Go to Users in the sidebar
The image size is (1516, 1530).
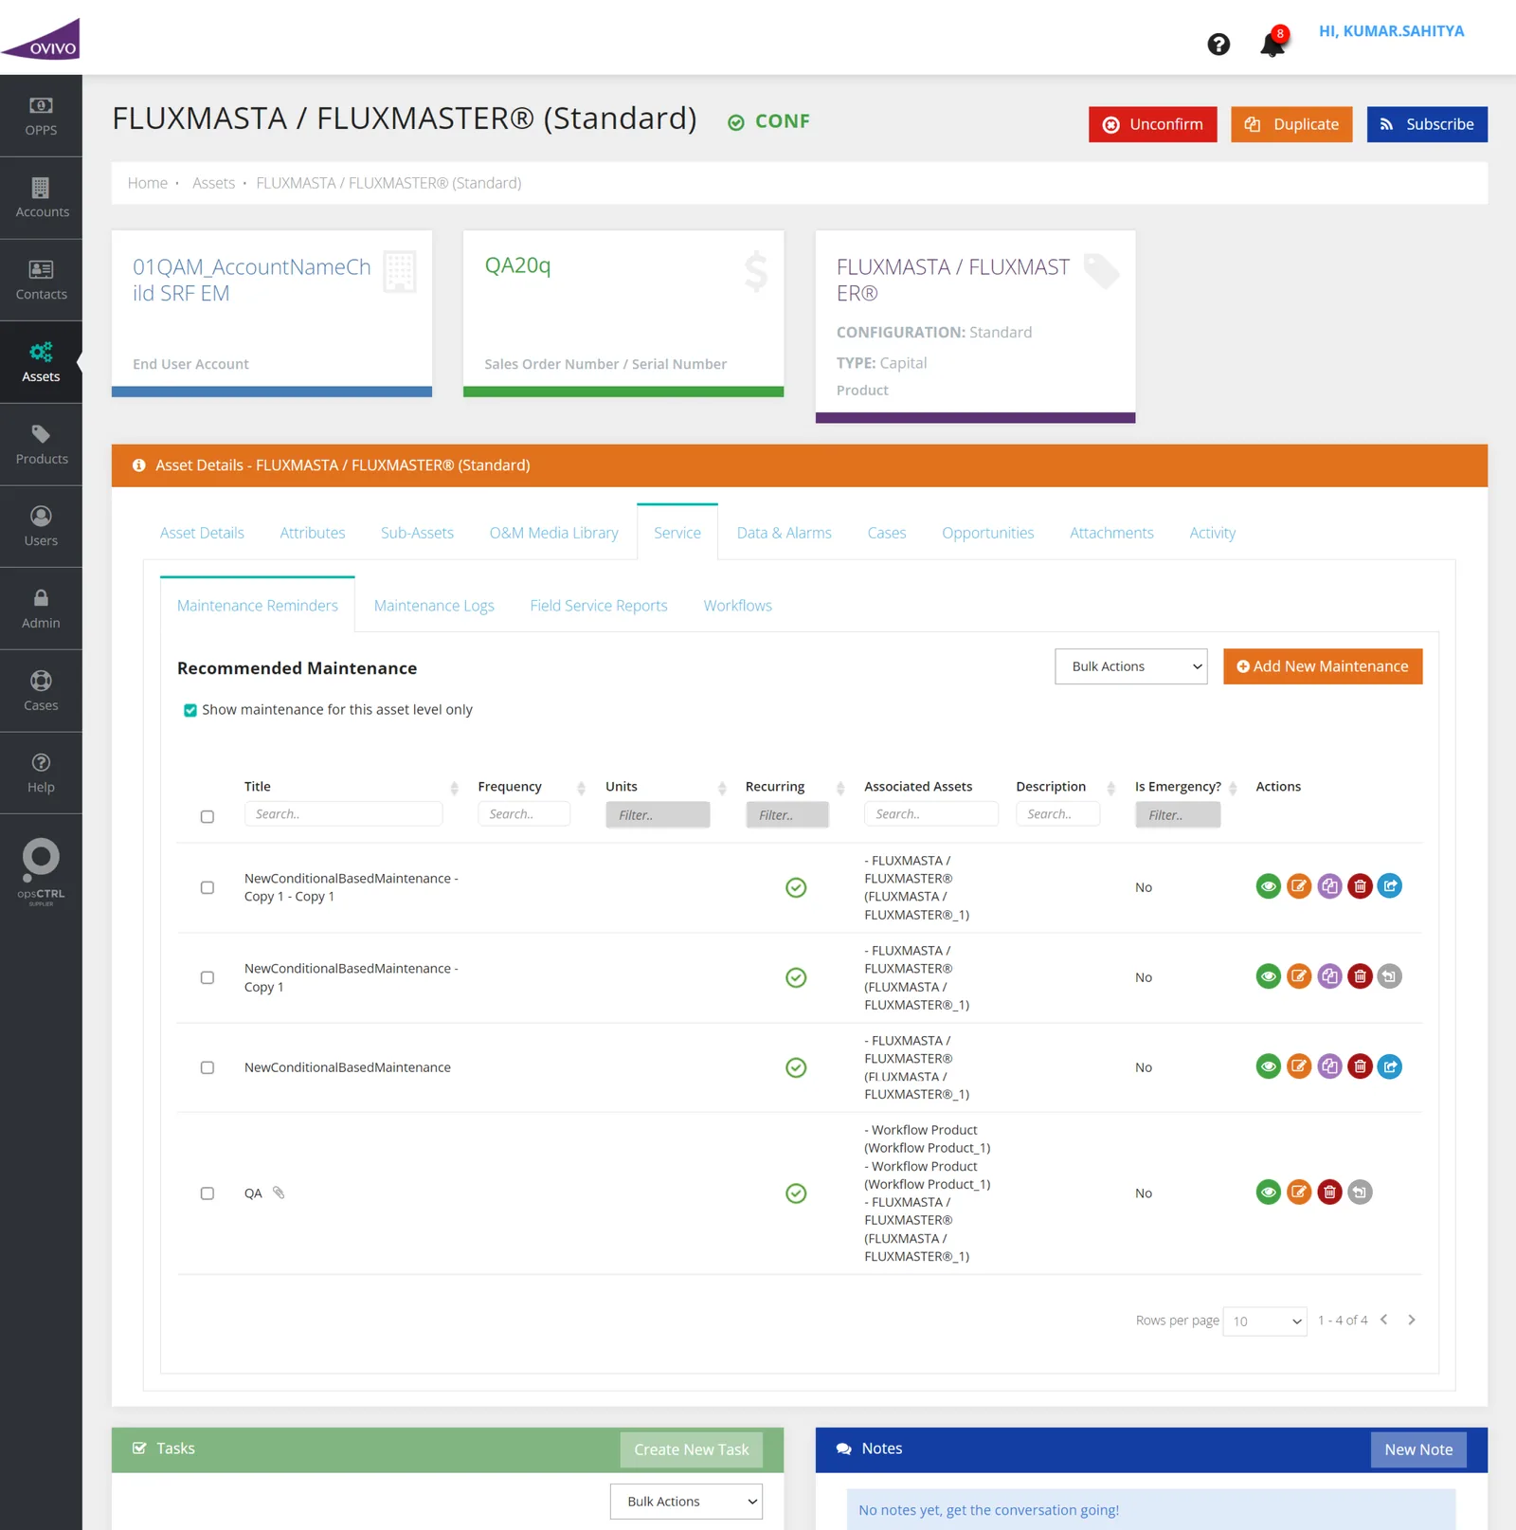[41, 527]
